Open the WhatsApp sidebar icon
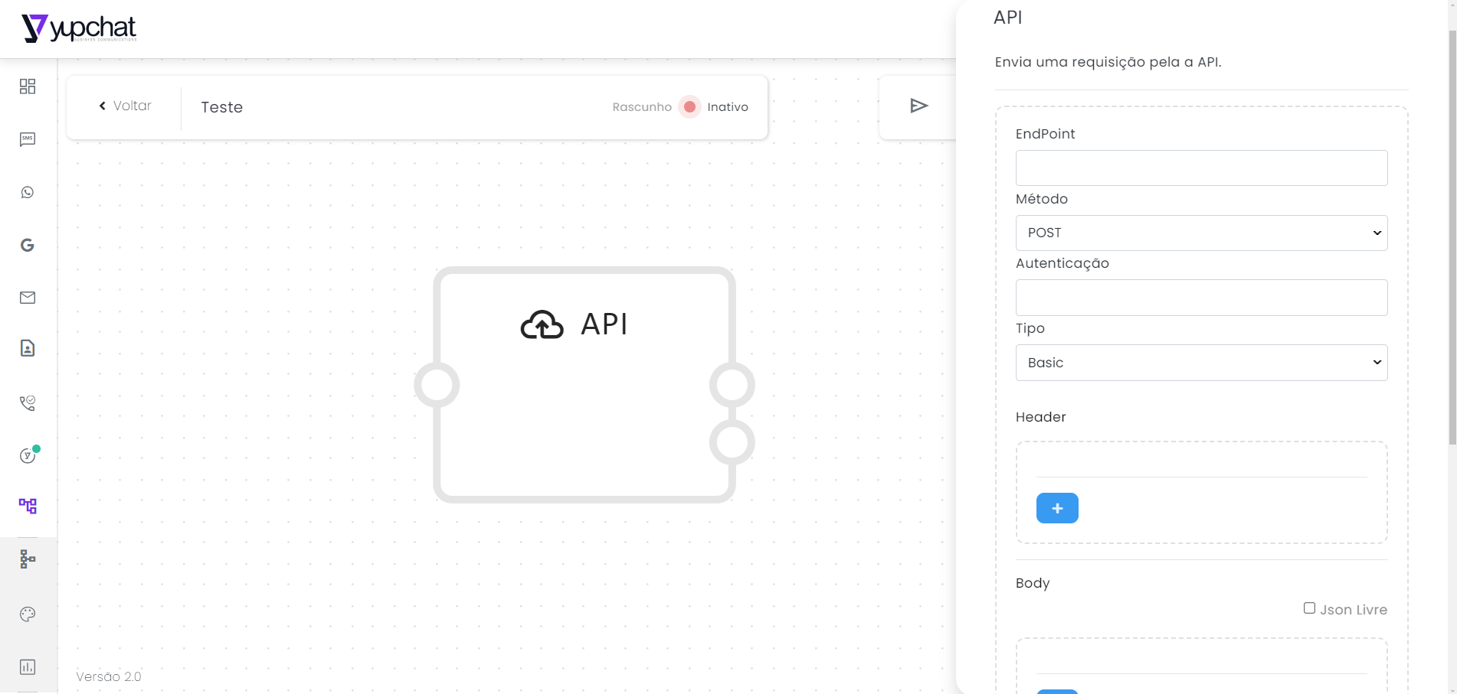The width and height of the screenshot is (1457, 694). (28, 192)
